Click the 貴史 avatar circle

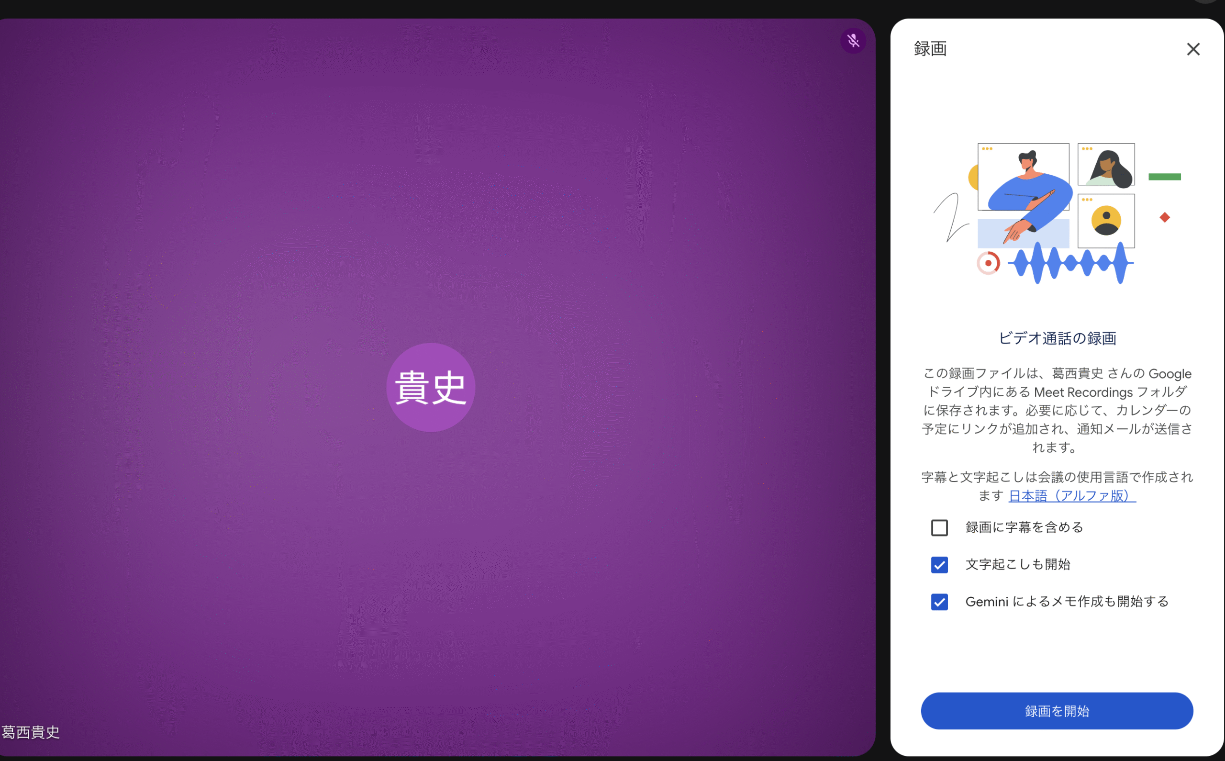(431, 387)
